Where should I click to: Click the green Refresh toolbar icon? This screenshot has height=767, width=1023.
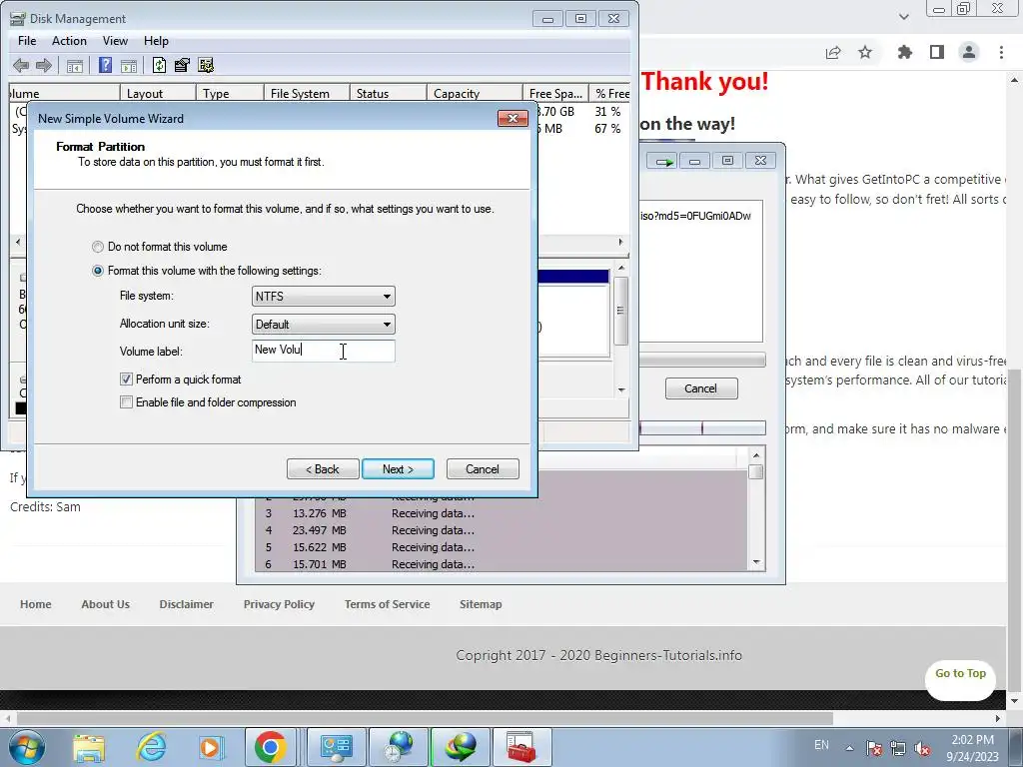click(159, 65)
